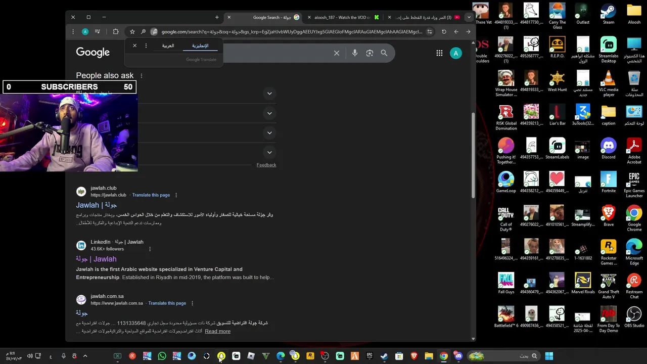This screenshot has width=647, height=364.
Task: Expand the last People also ask question
Action: point(269,152)
